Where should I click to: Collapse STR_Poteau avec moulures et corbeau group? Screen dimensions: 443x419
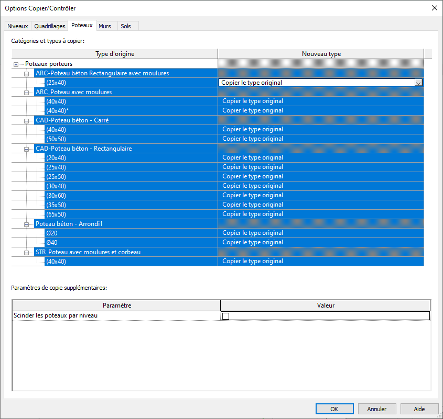coord(26,252)
